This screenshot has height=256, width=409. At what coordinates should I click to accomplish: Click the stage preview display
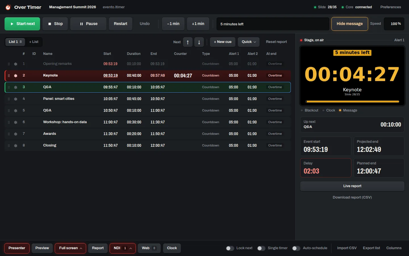pyautogui.click(x=352, y=76)
